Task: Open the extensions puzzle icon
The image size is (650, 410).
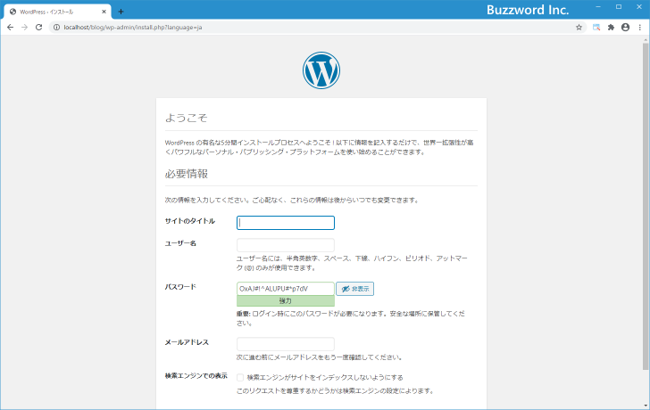Action: click(x=611, y=28)
